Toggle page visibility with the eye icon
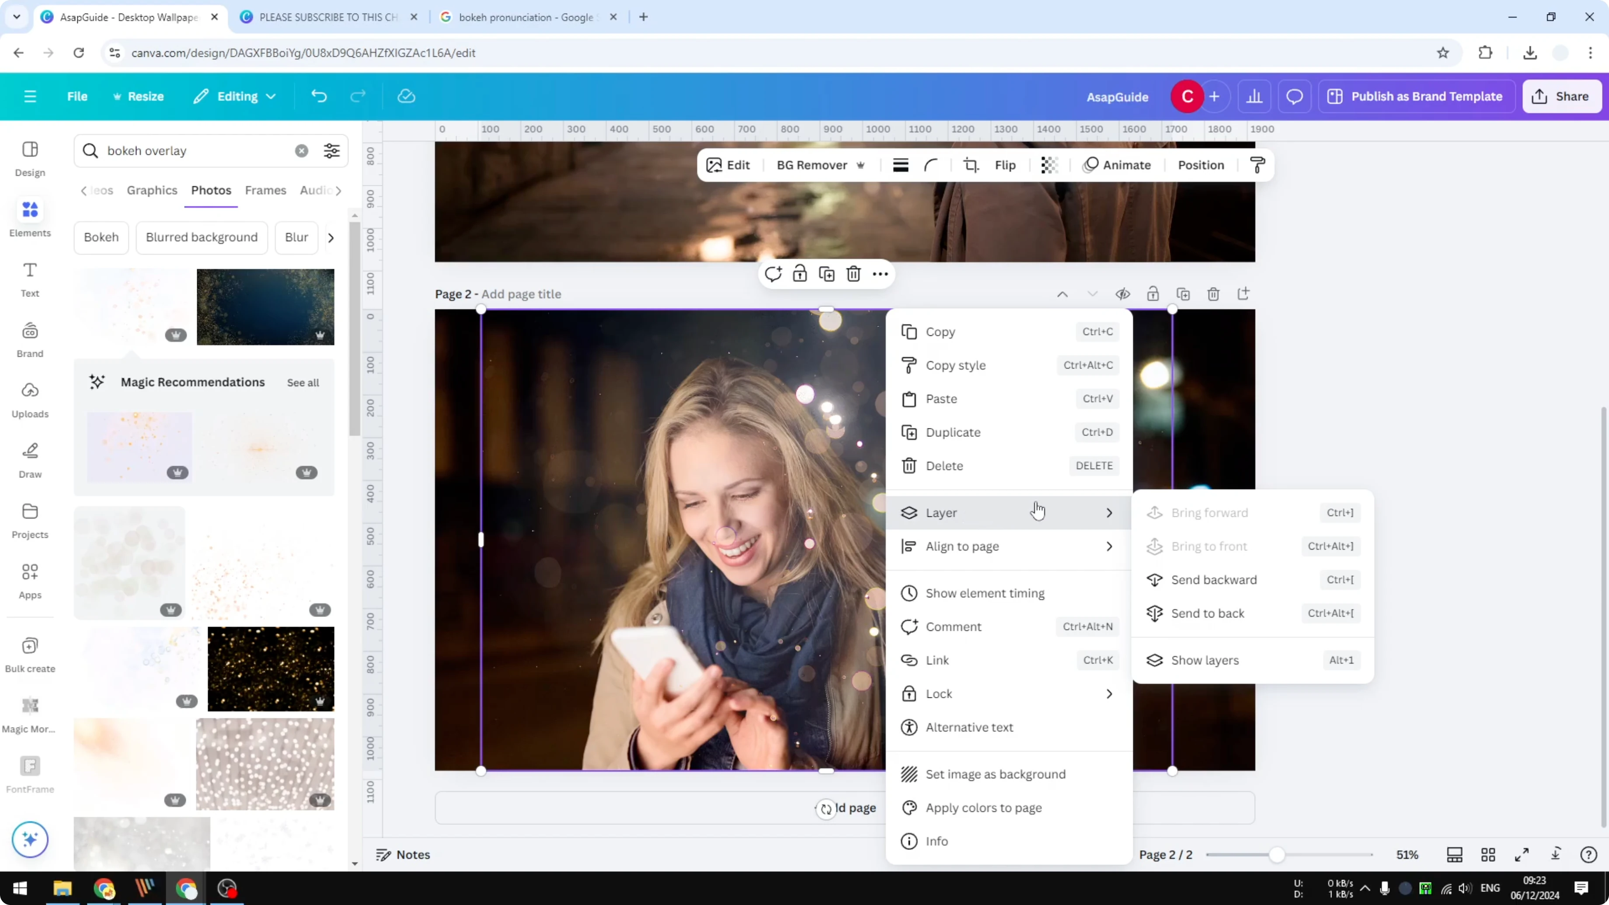Image resolution: width=1609 pixels, height=905 pixels. (1122, 293)
